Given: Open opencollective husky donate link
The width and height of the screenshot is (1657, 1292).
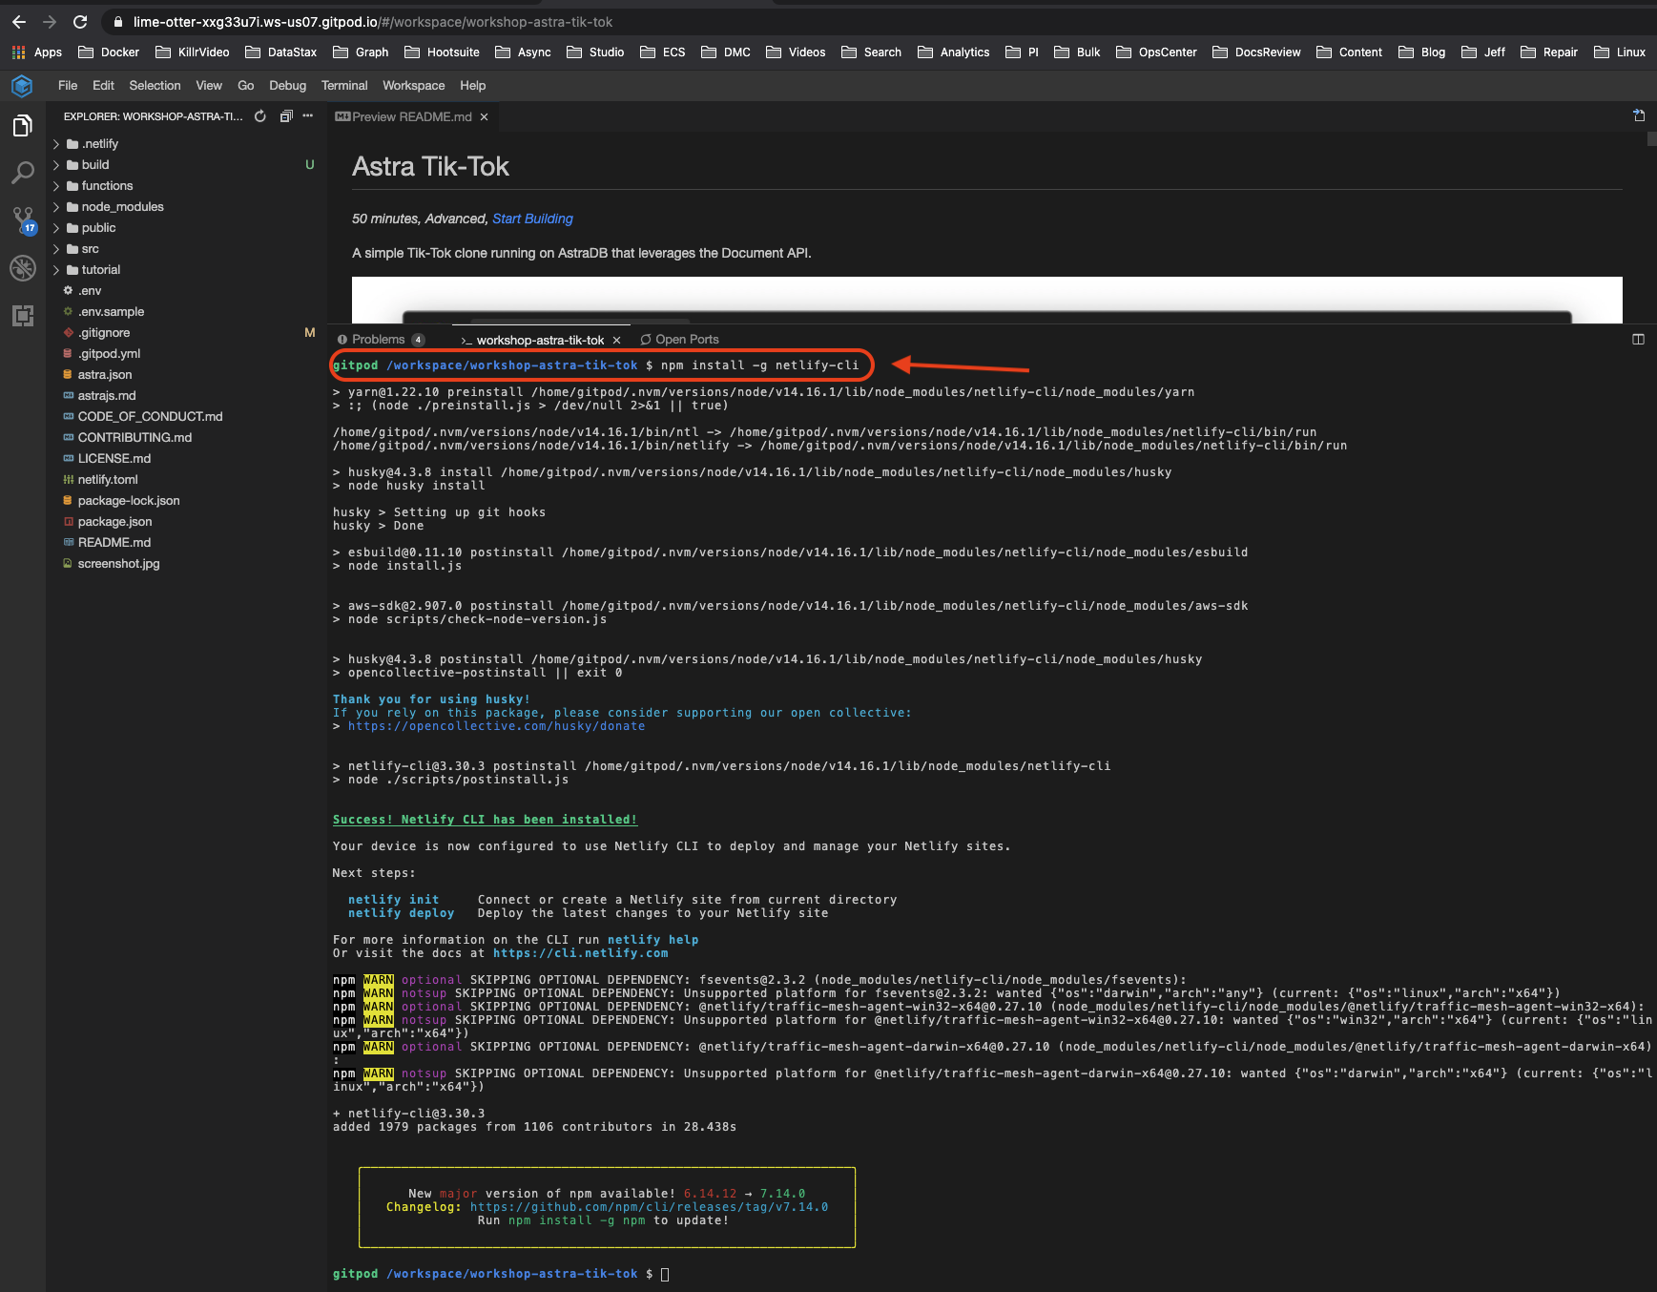Looking at the screenshot, I should click(x=496, y=726).
